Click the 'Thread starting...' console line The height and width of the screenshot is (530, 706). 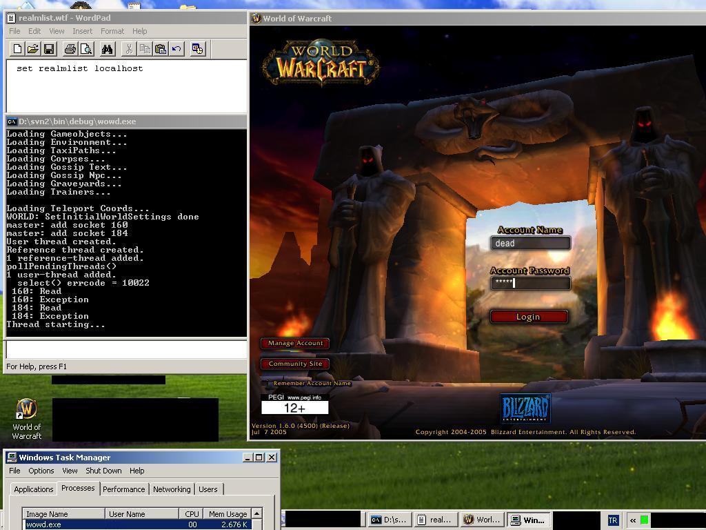(x=56, y=324)
